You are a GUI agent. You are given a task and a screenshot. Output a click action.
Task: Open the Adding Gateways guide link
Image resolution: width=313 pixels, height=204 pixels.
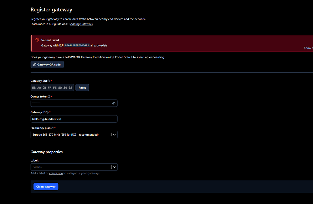point(81,24)
